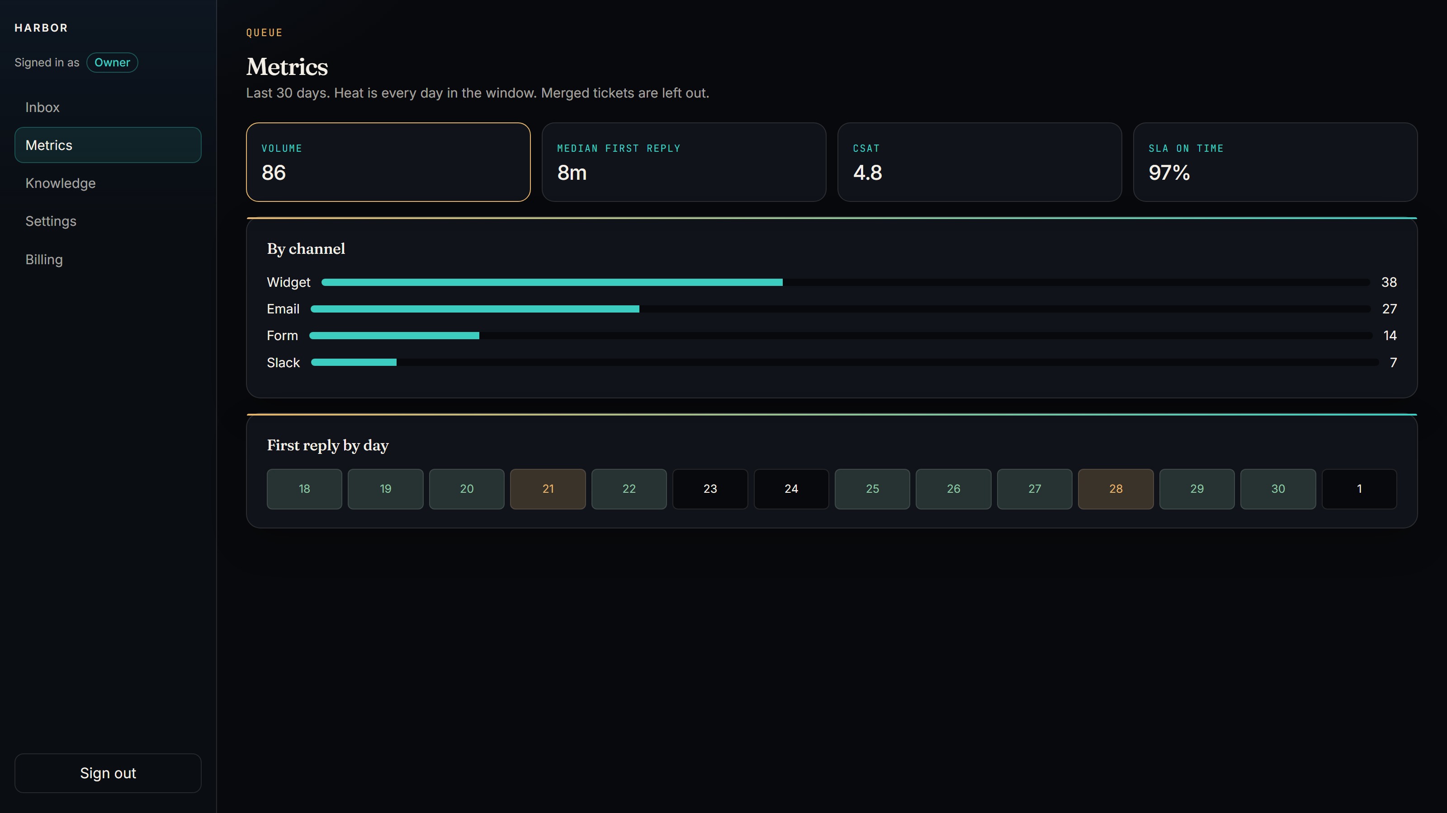Select Metrics in the sidebar

(x=108, y=145)
